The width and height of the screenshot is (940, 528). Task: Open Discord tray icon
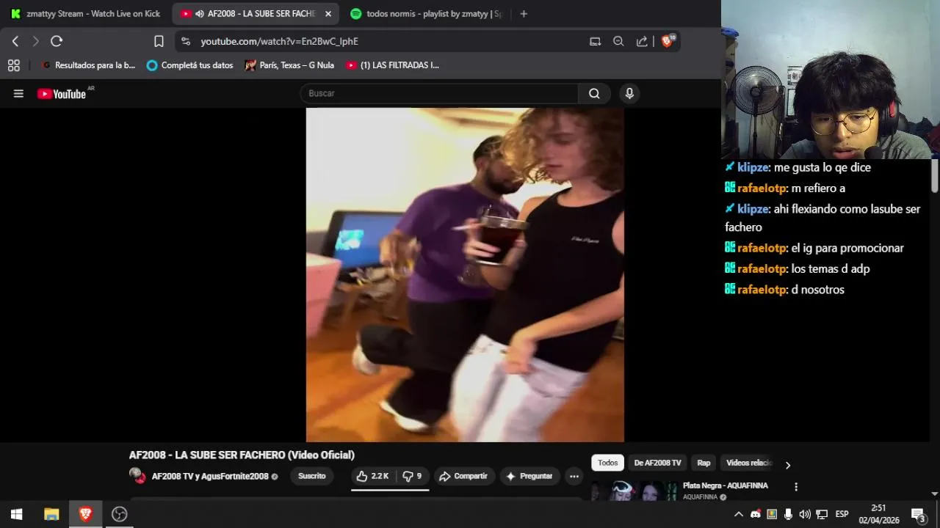pos(755,514)
